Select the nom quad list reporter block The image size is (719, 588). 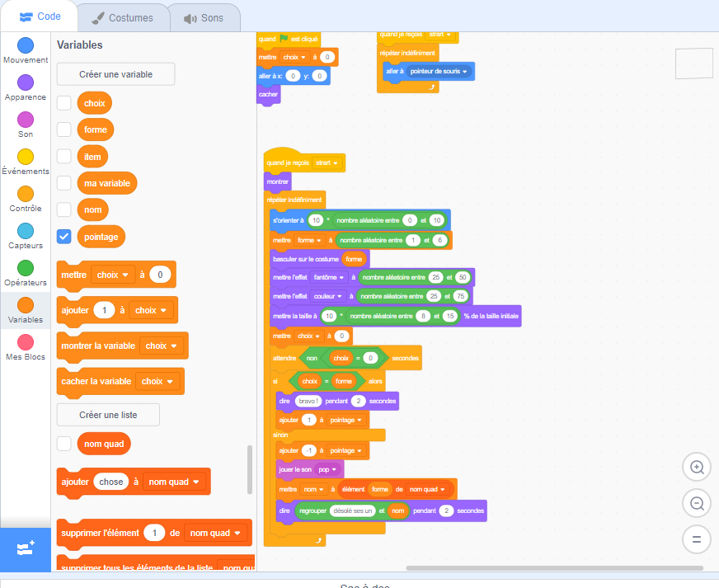pos(104,444)
